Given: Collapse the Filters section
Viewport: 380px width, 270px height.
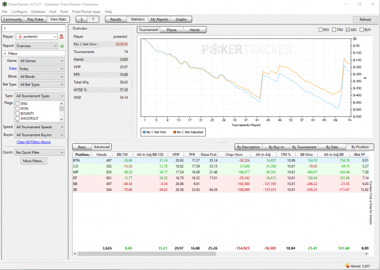Looking at the screenshot, I should 5,54.
